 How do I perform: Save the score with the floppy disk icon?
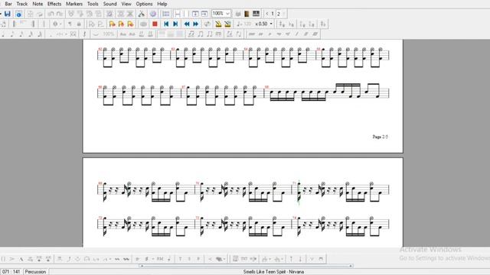pyautogui.click(x=8, y=14)
